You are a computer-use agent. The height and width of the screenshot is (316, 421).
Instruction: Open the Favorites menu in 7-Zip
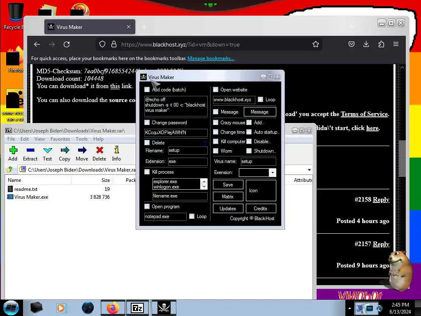coord(60,139)
